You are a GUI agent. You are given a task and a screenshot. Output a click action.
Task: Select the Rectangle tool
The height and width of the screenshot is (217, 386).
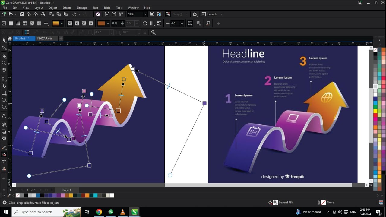point(4,93)
